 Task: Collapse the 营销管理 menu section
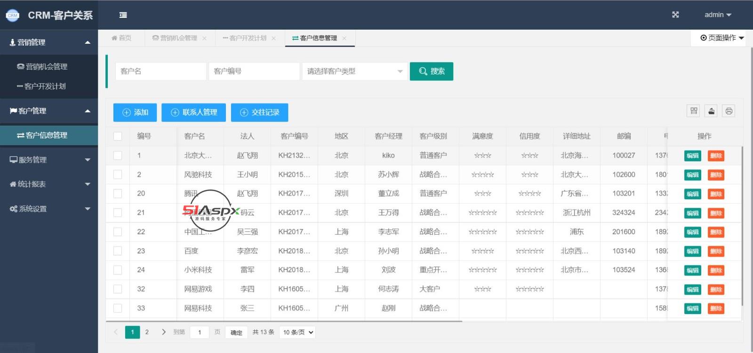(49, 42)
